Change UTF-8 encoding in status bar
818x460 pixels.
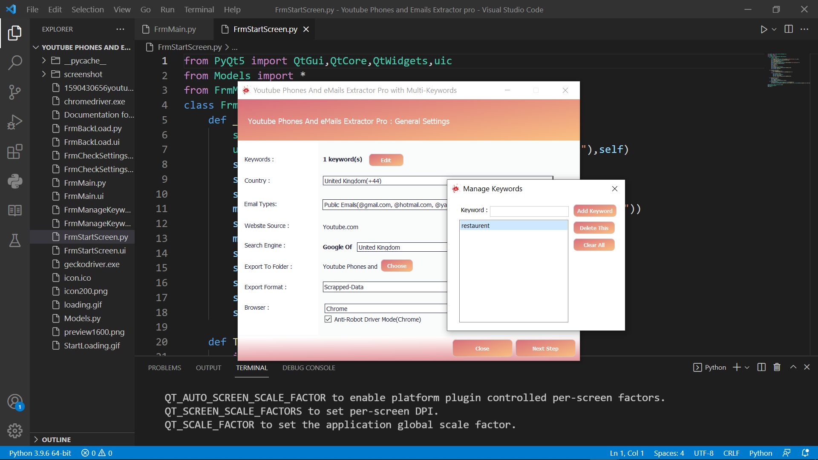(703, 453)
